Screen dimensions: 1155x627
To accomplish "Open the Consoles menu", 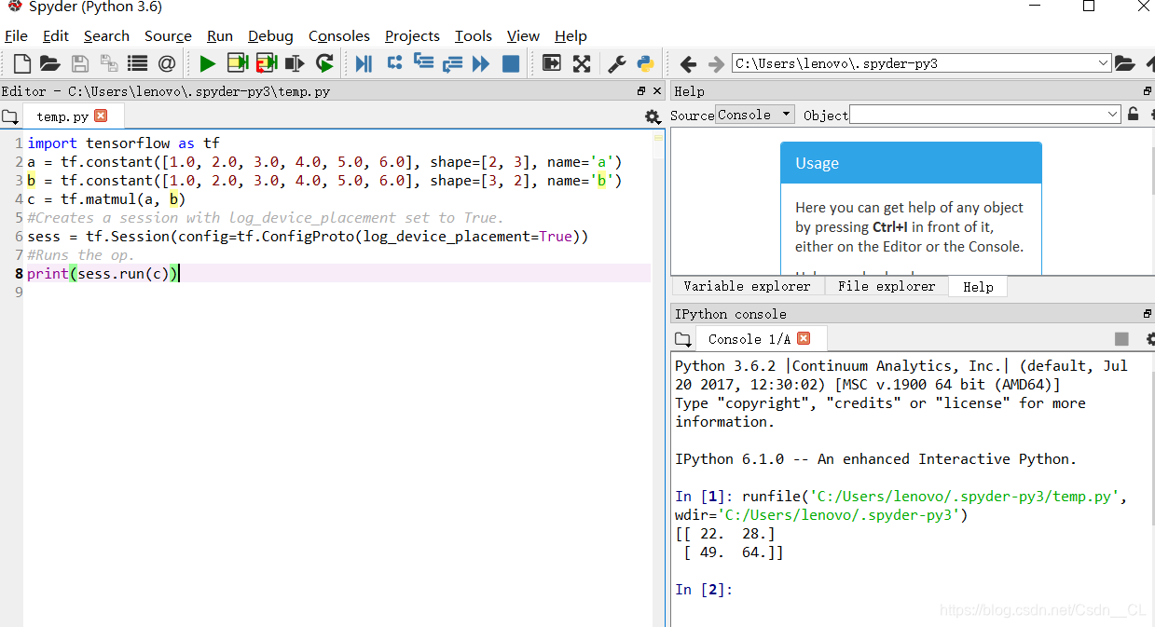I will [x=339, y=36].
